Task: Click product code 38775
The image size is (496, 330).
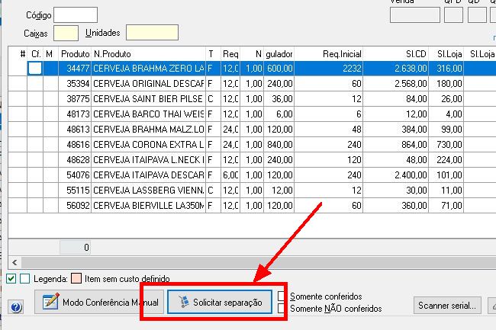Action: click(x=78, y=99)
